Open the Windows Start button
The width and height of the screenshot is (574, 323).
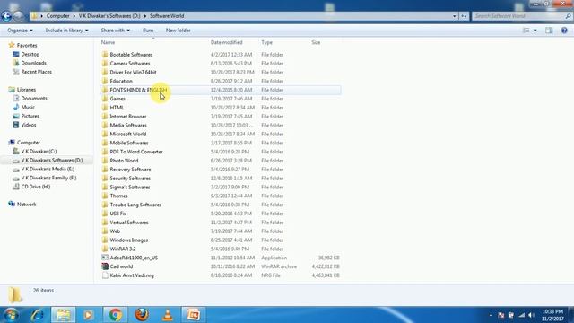coord(11,315)
